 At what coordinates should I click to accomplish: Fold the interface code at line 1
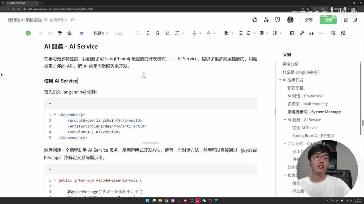pos(55,180)
